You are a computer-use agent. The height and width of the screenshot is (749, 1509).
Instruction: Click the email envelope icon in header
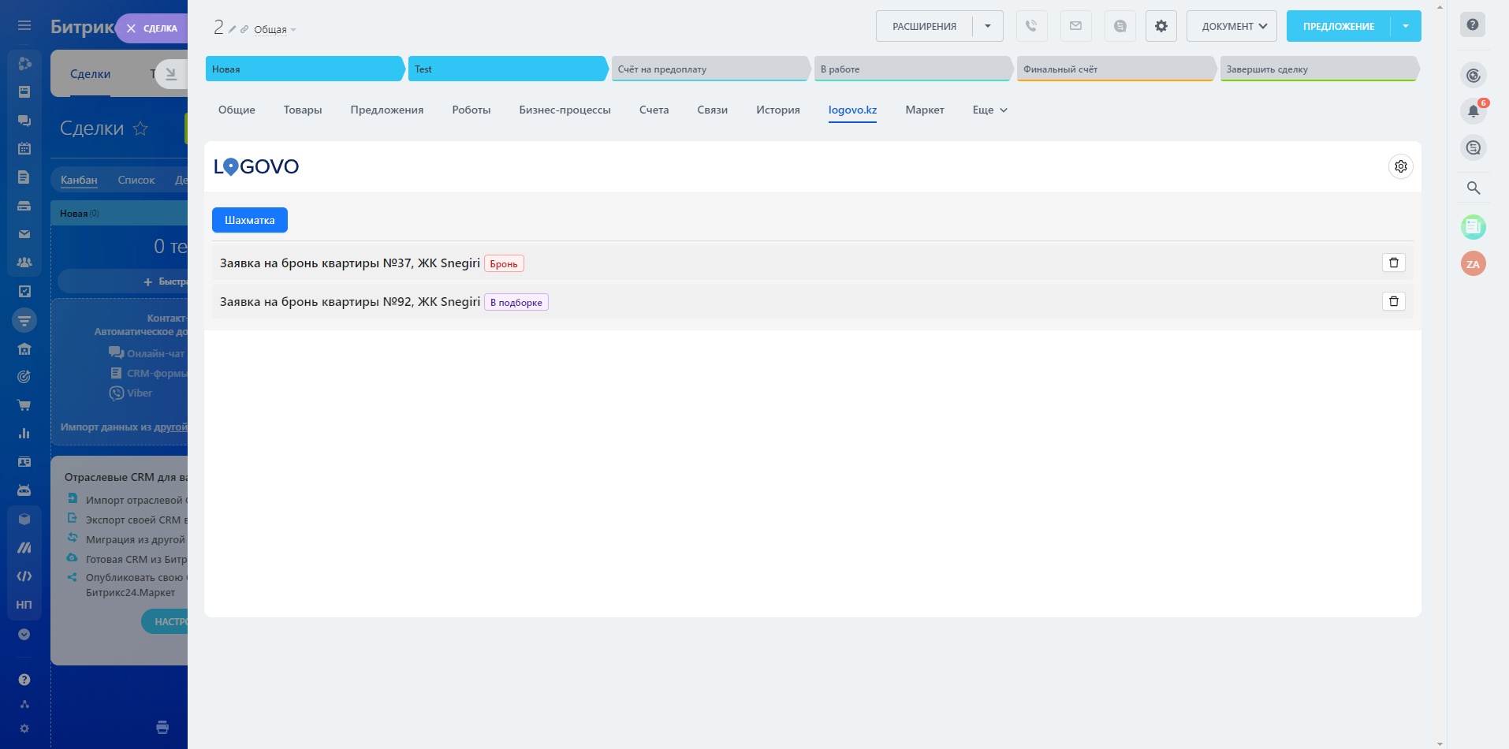point(1075,26)
